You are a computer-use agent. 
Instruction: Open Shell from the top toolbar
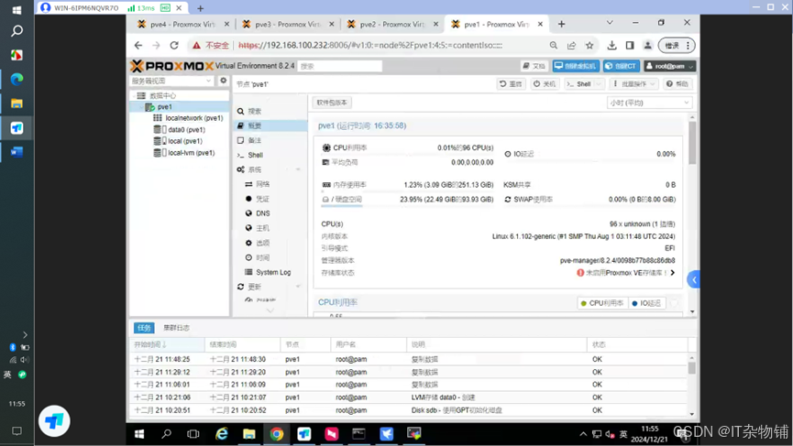coord(578,84)
